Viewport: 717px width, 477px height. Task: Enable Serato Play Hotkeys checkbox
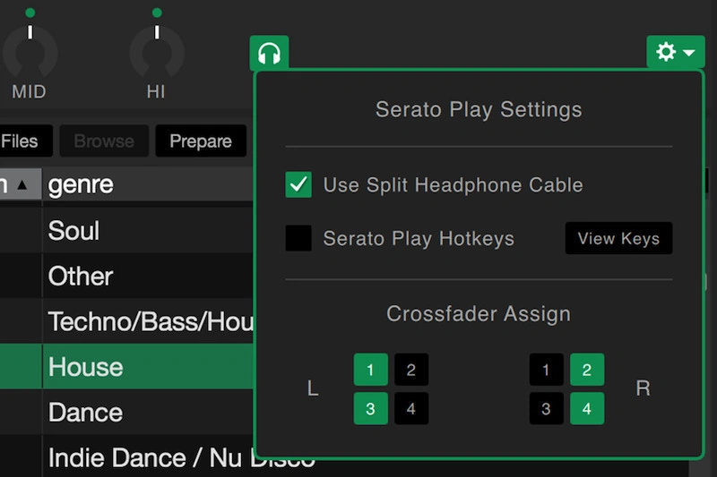pyautogui.click(x=298, y=238)
